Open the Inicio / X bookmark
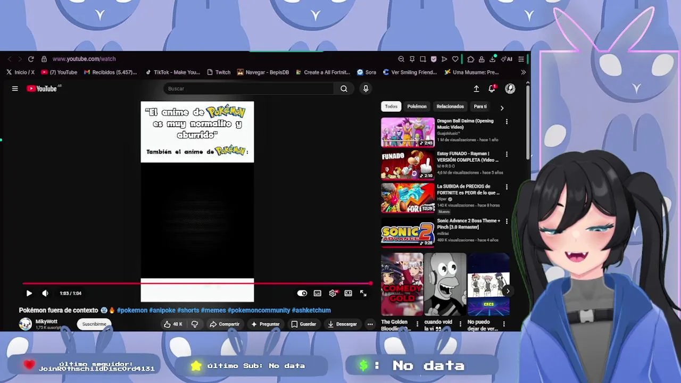This screenshot has width=681, height=383. 21,72
